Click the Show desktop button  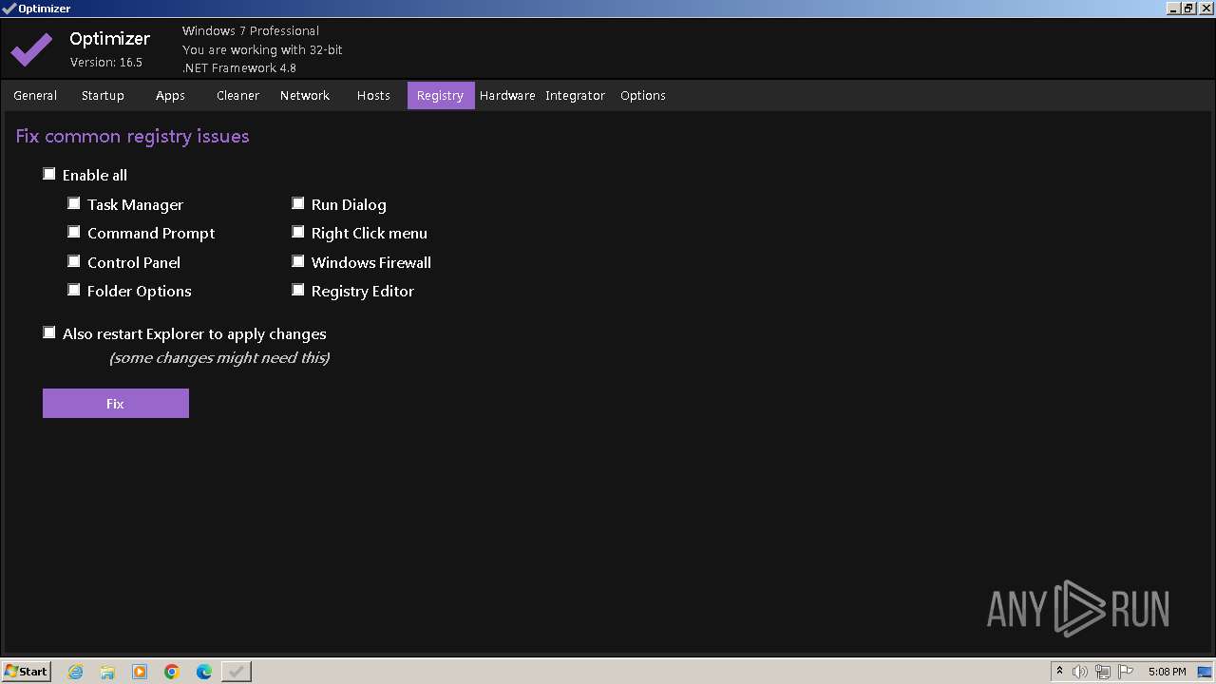[1206, 672]
